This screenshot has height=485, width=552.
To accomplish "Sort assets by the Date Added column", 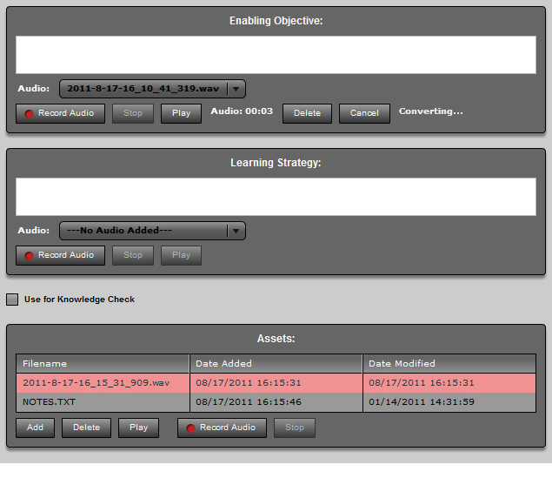I will coord(276,363).
